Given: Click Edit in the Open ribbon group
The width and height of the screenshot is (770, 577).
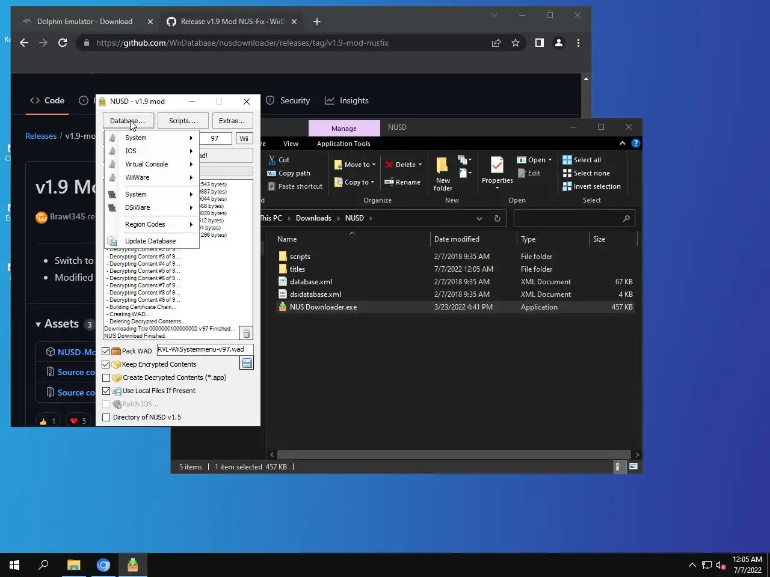Looking at the screenshot, I should 529,173.
